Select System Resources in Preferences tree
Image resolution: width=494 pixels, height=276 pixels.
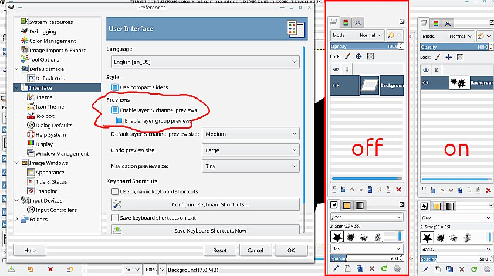(x=50, y=22)
